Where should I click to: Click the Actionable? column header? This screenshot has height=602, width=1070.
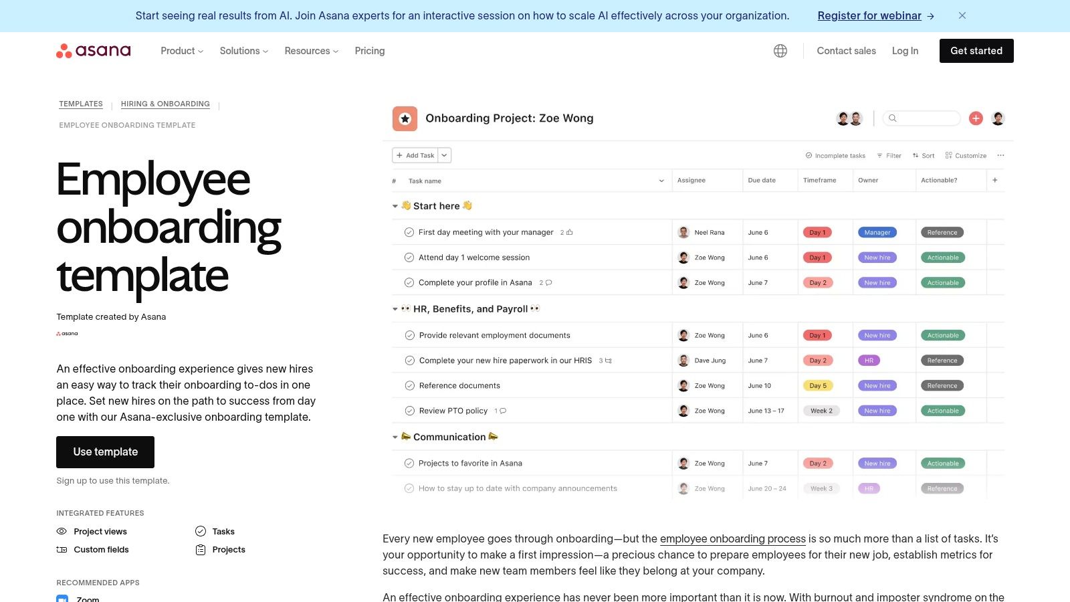pos(939,180)
